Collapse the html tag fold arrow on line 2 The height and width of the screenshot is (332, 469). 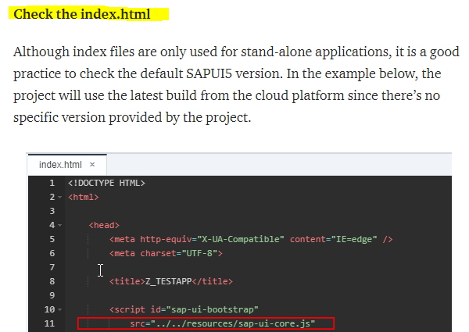[x=60, y=197]
